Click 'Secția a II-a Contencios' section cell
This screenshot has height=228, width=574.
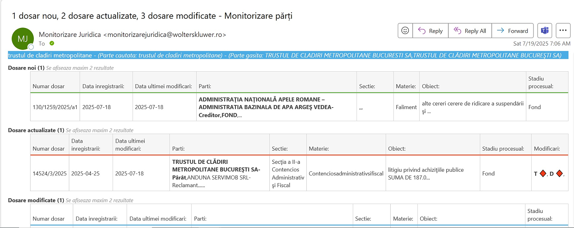coord(288,174)
